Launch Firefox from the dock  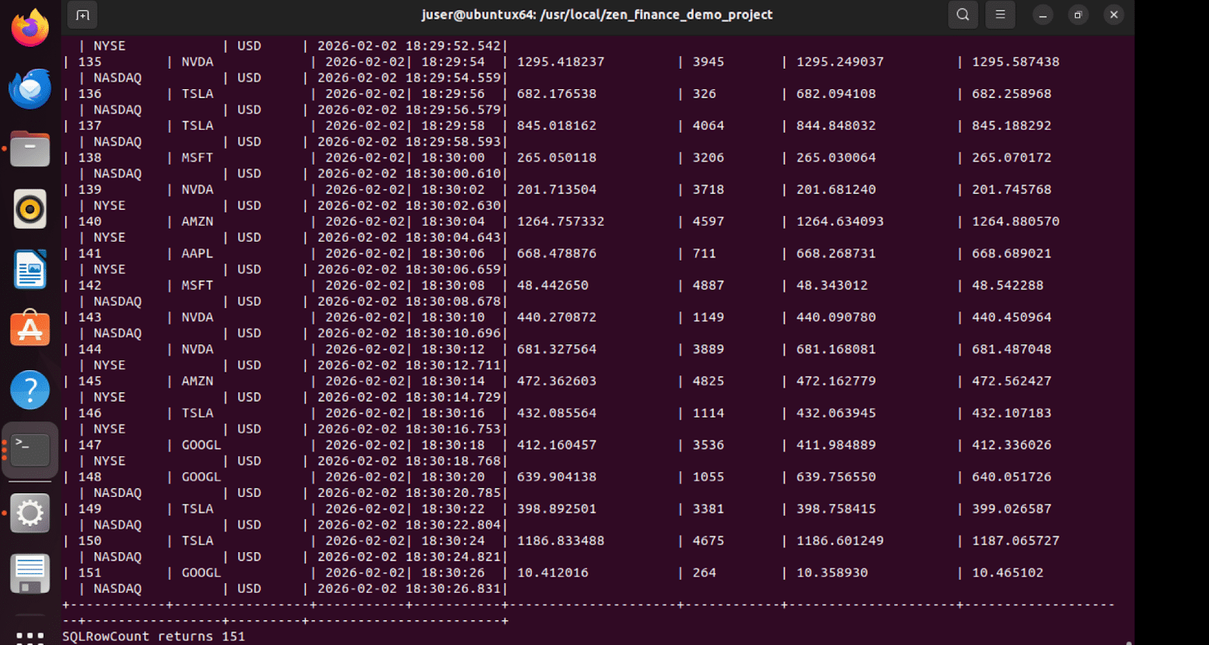tap(30, 28)
